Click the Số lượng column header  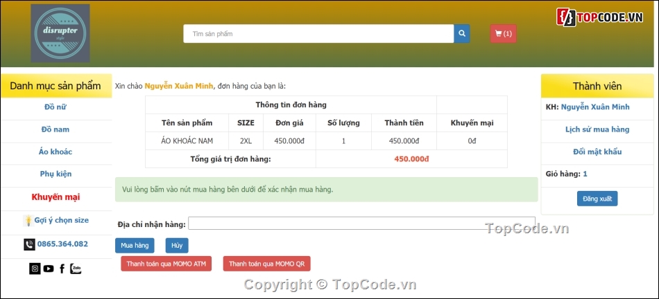(x=343, y=123)
